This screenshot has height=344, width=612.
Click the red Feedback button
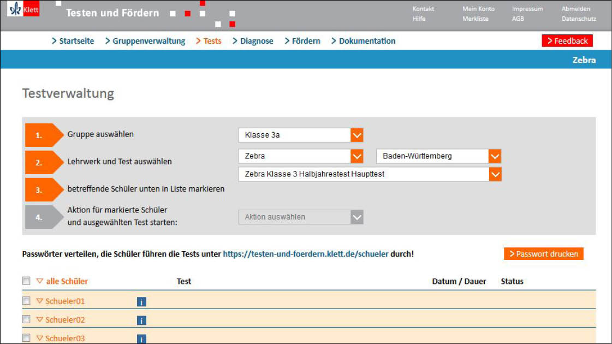pyautogui.click(x=567, y=41)
